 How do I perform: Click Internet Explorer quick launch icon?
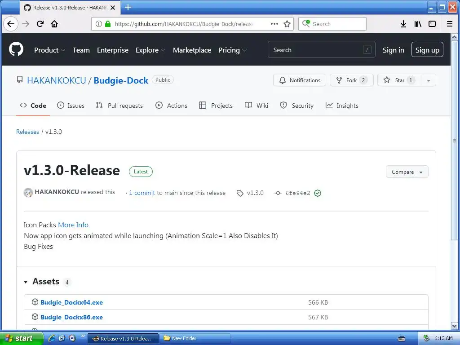pyautogui.click(x=52, y=338)
